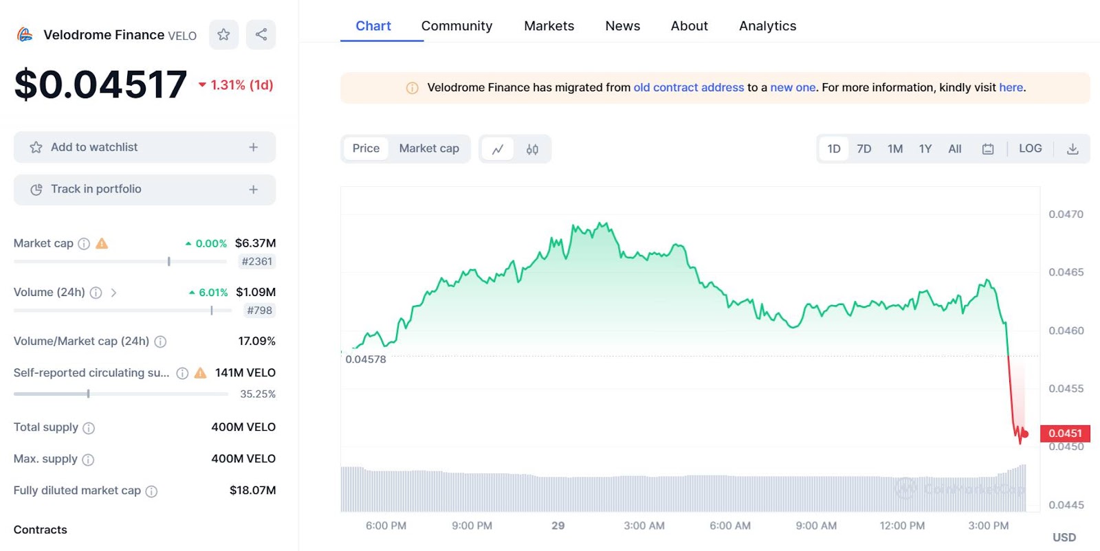Click the Contracts heading
Viewport: 1100px width, 551px height.
coord(41,530)
